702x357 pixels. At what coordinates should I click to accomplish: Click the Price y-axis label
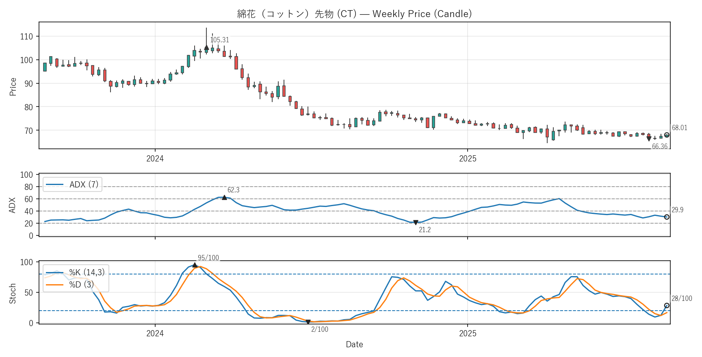tap(13, 87)
